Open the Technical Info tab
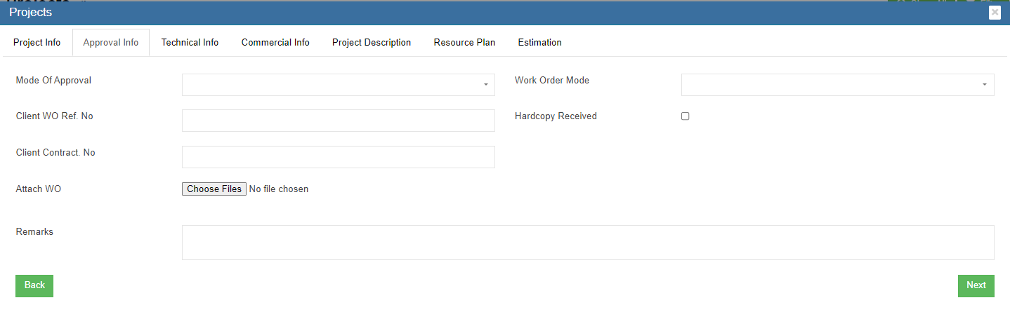The width and height of the screenshot is (1010, 326). coord(190,43)
